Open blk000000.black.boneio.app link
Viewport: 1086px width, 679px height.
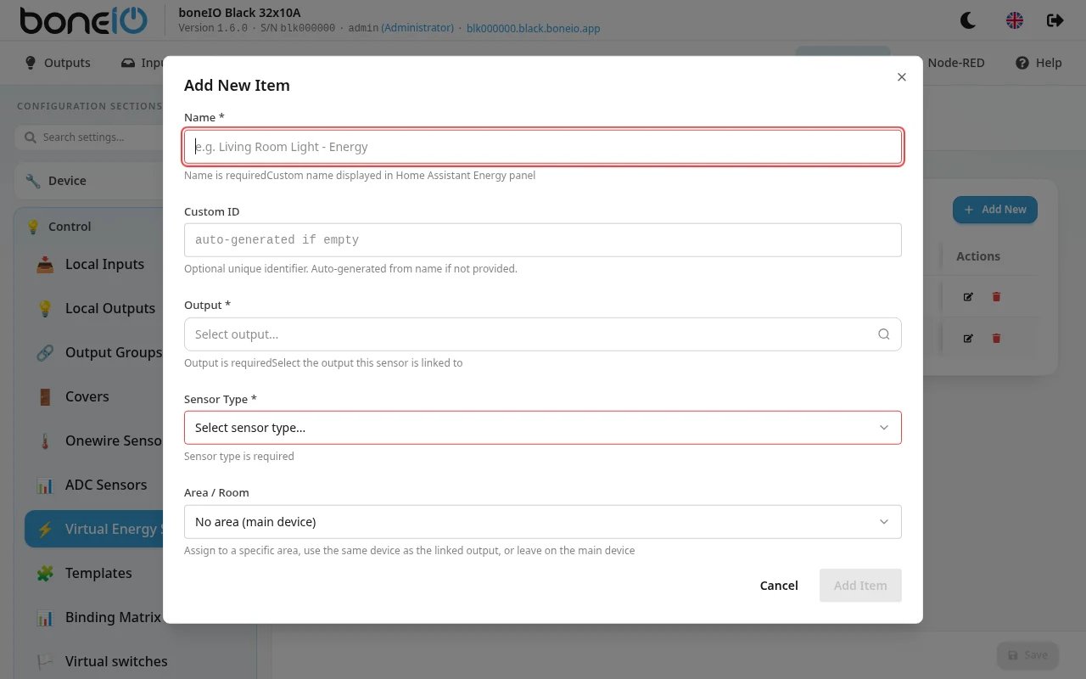point(534,28)
